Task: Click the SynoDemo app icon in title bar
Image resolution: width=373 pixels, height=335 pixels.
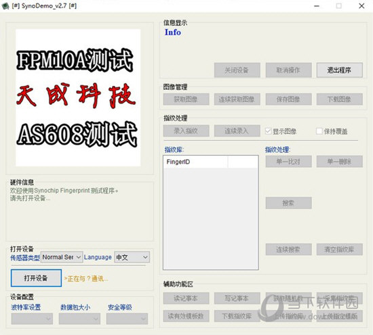Action: (x=5, y=5)
